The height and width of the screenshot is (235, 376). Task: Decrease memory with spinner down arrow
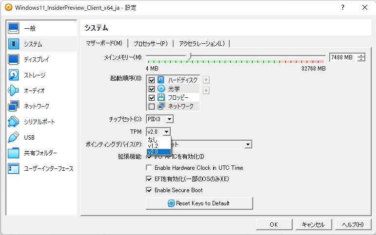coord(361,59)
